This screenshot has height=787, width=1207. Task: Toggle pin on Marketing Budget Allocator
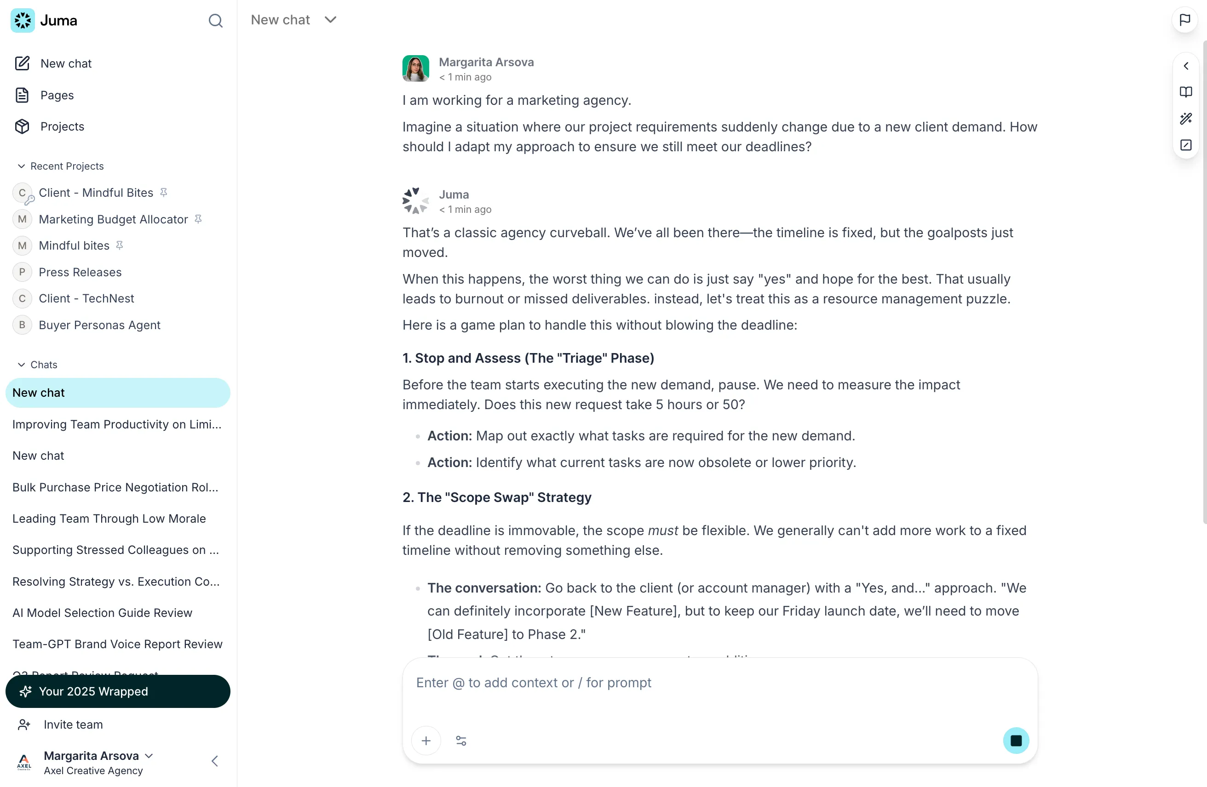[x=198, y=219]
